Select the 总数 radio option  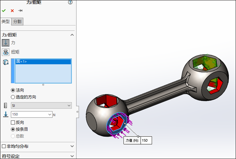click(13, 136)
